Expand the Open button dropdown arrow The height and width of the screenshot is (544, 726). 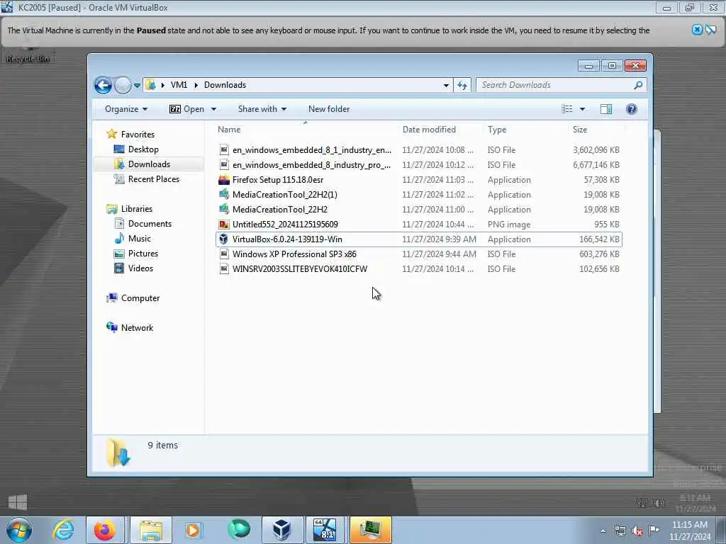click(x=213, y=109)
